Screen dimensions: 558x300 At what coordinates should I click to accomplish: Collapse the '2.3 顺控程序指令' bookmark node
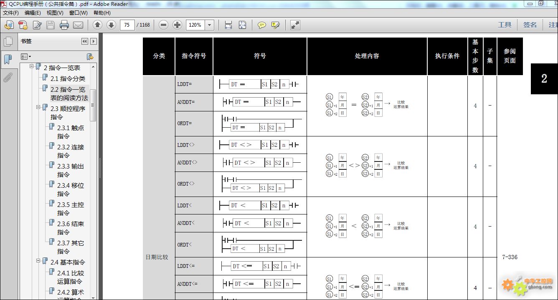(38, 107)
